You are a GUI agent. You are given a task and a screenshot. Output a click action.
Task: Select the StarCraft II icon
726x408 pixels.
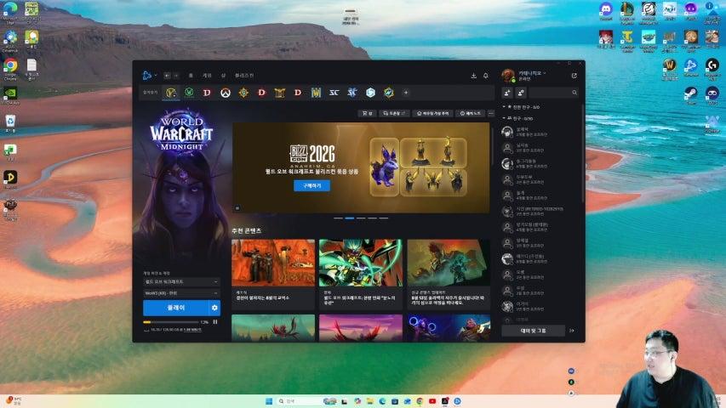[352, 93]
